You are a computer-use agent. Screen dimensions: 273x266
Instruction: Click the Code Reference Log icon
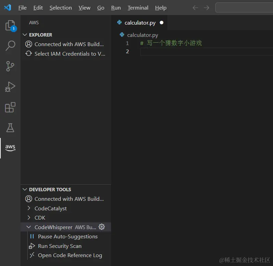coord(32,255)
